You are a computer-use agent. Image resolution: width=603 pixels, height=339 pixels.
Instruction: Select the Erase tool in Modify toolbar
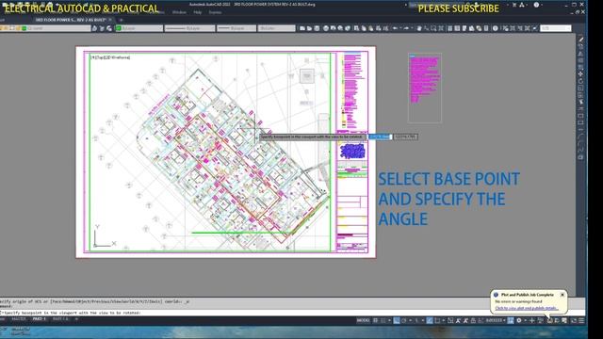(x=580, y=40)
